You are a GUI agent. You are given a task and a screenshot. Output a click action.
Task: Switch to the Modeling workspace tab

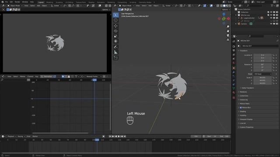[x=49, y=2]
